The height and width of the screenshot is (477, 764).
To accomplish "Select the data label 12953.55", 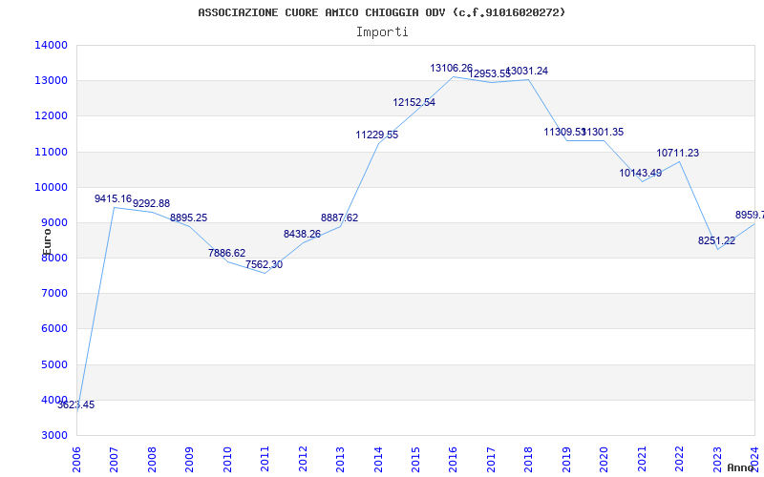I will (489, 74).
